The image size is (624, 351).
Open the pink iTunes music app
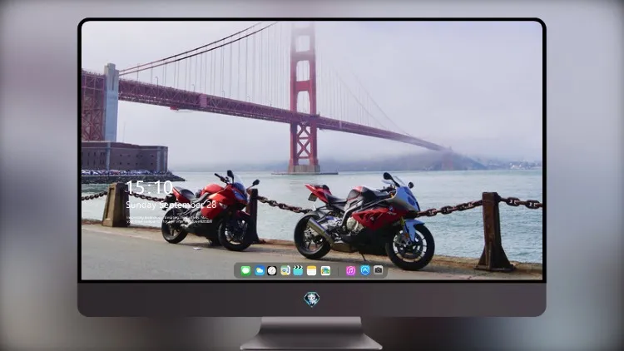(x=350, y=271)
